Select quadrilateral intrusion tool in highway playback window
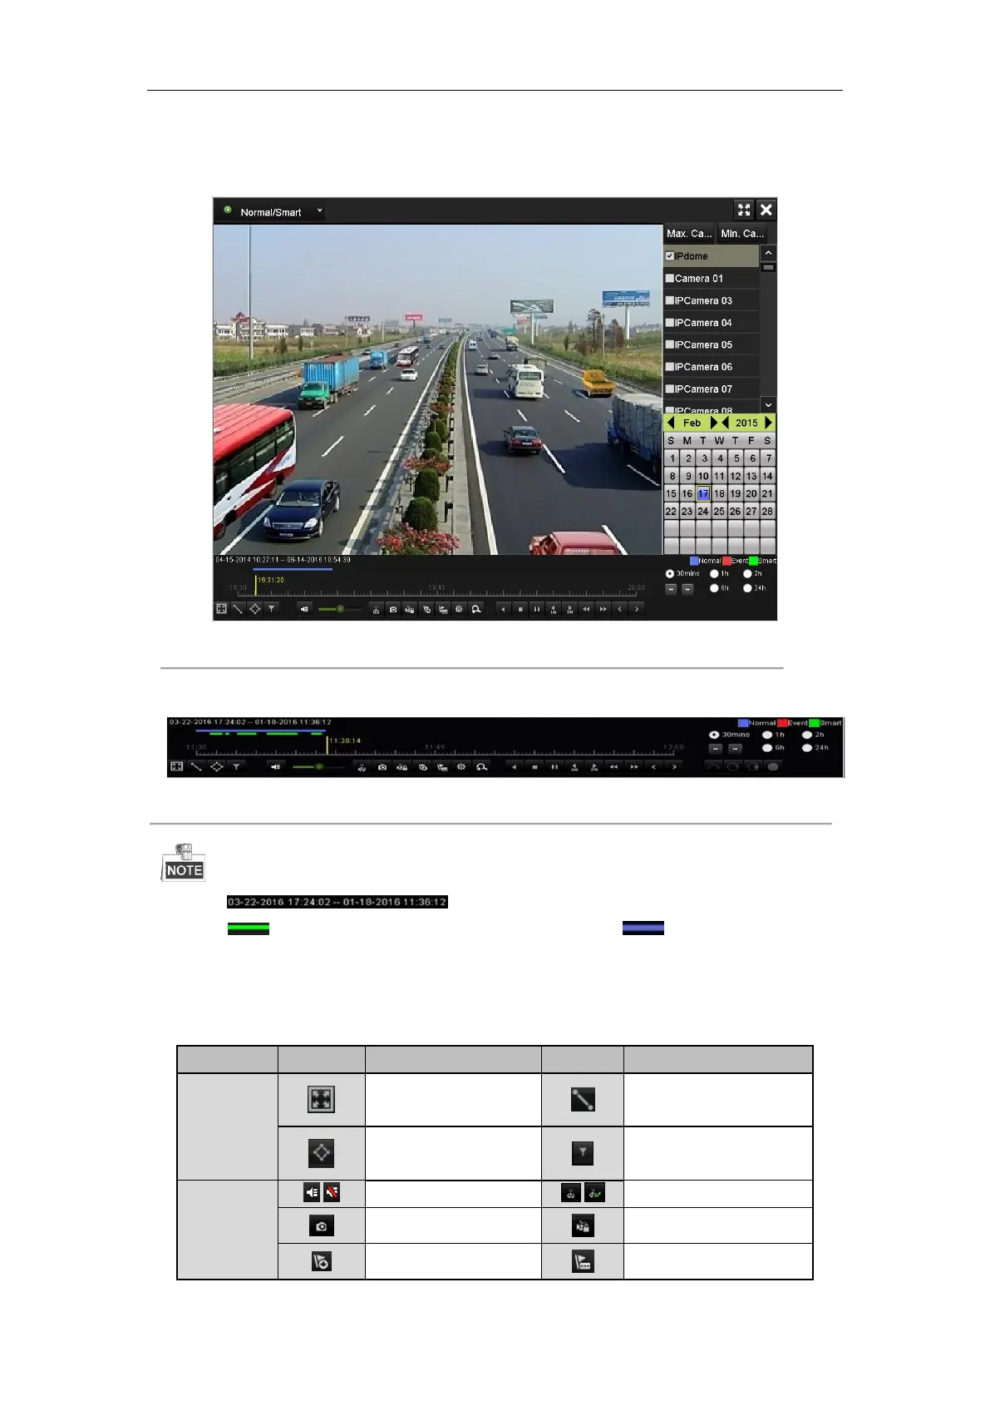The width and height of the screenshot is (990, 1401). [254, 609]
